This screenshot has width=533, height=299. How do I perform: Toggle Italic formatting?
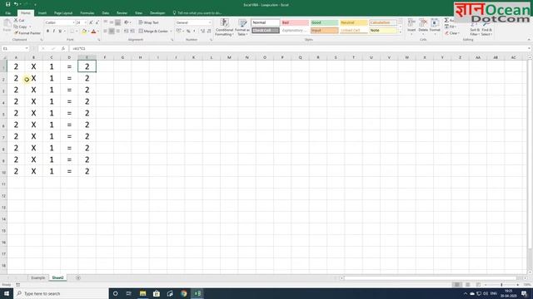[x=53, y=32]
